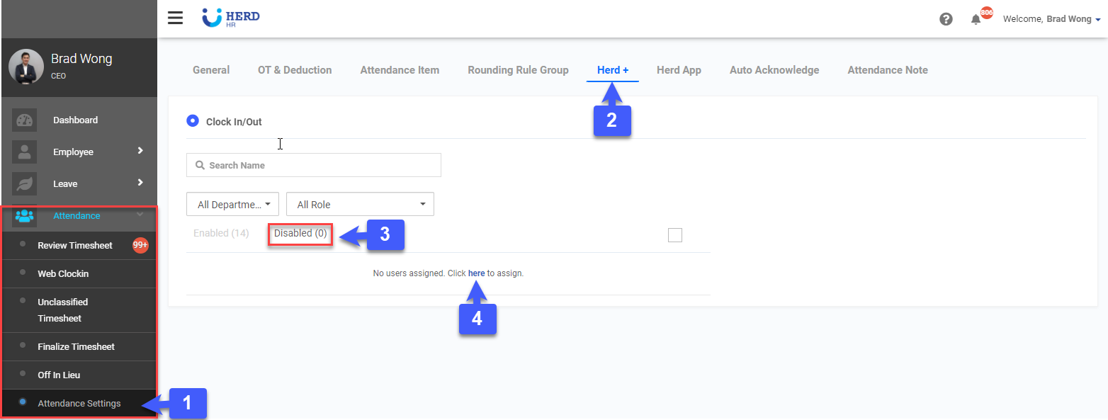Screen dimensions: 1108x420
Task: Click the Employee person icon in sidebar
Action: [25, 152]
